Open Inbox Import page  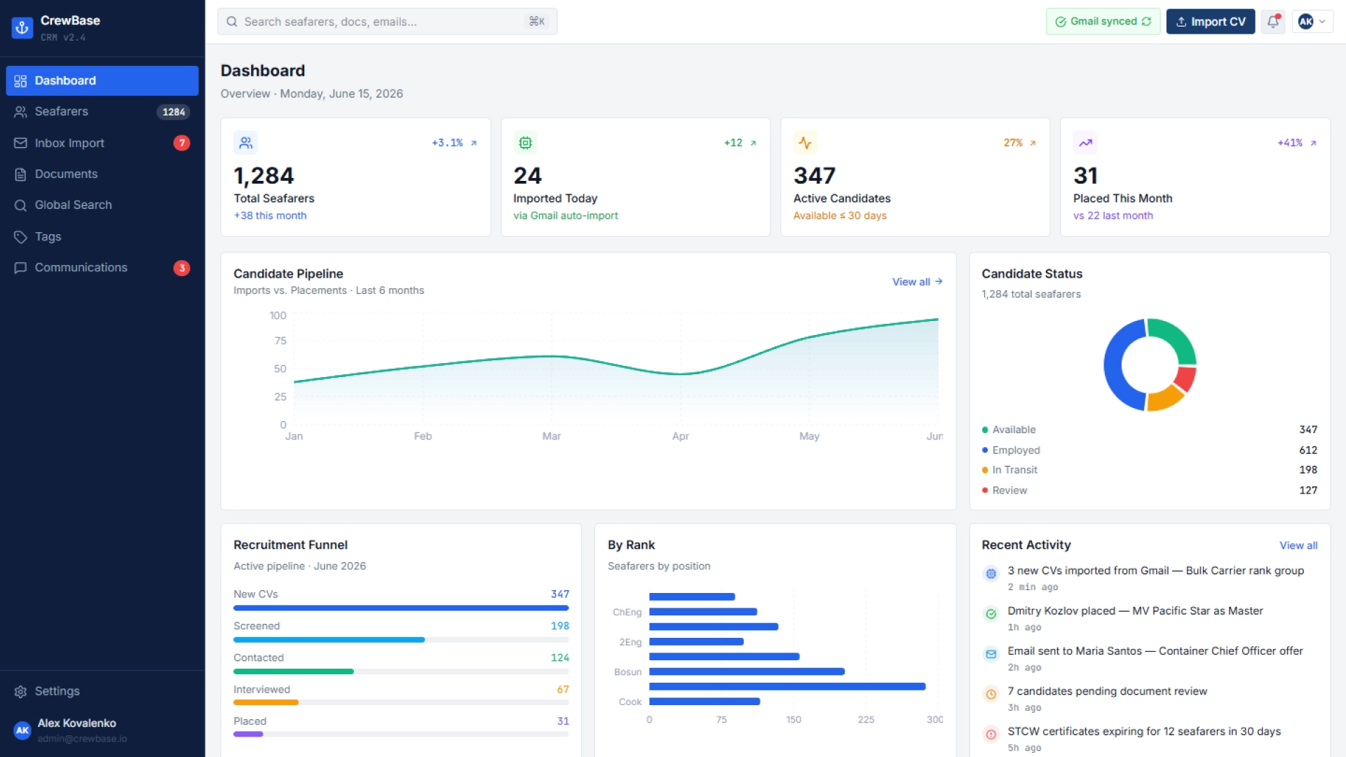coord(102,143)
